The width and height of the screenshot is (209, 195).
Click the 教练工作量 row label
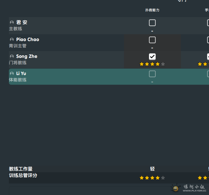(21, 169)
